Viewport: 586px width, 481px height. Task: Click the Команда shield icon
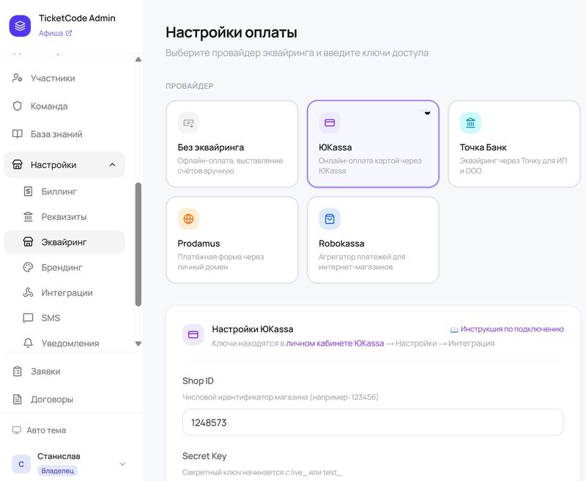[x=17, y=106]
